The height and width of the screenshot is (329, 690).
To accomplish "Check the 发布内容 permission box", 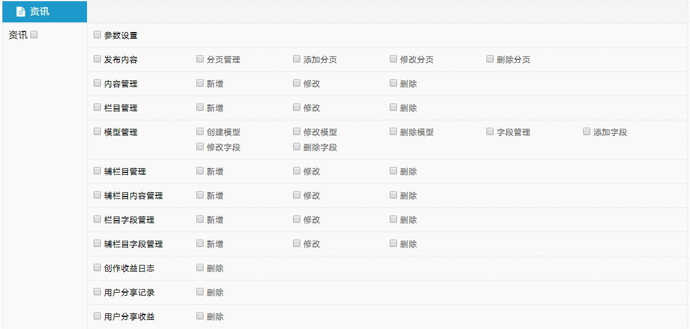I will click(x=97, y=59).
